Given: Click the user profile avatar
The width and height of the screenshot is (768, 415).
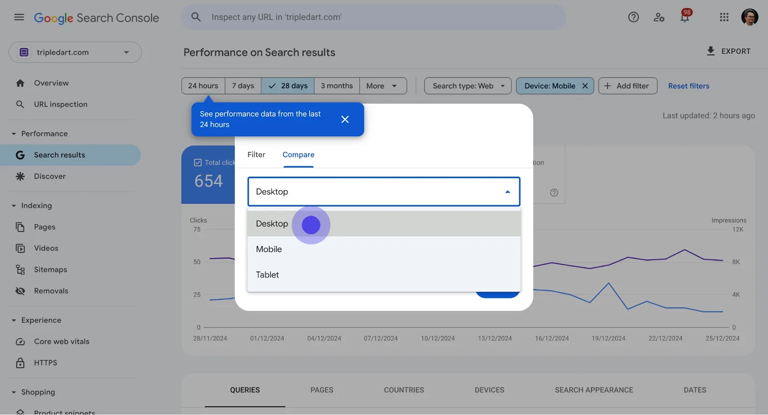Looking at the screenshot, I should (x=750, y=17).
